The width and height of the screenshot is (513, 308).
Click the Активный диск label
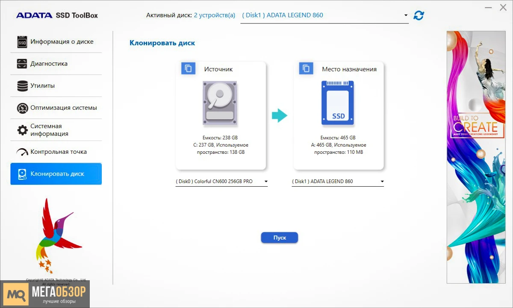coord(169,15)
